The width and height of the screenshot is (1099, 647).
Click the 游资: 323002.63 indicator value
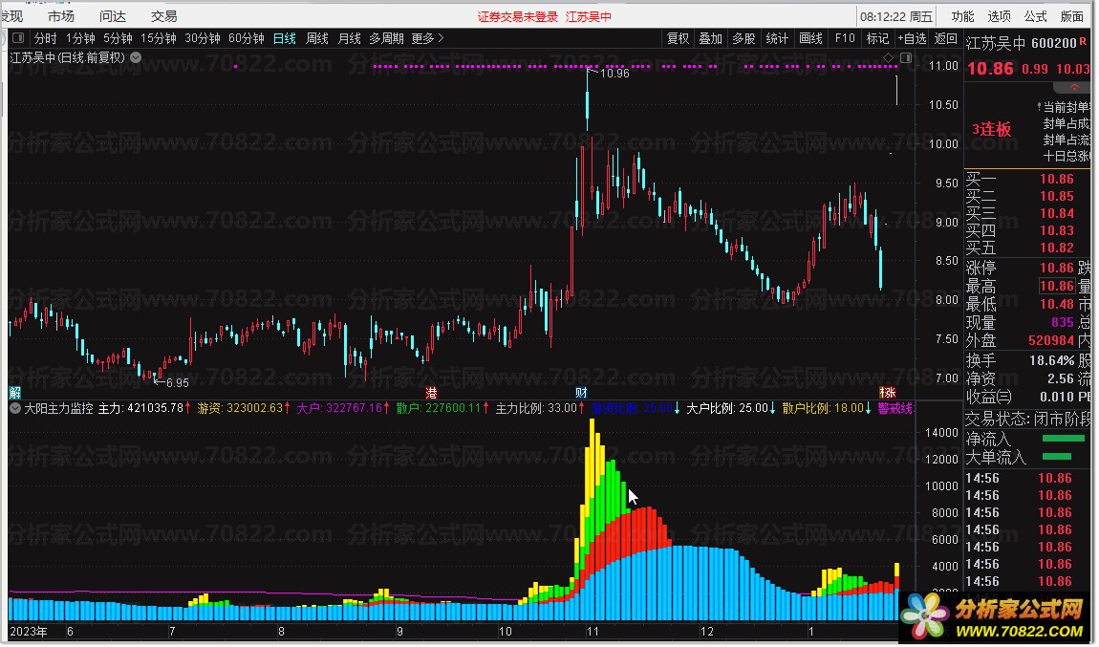241,408
